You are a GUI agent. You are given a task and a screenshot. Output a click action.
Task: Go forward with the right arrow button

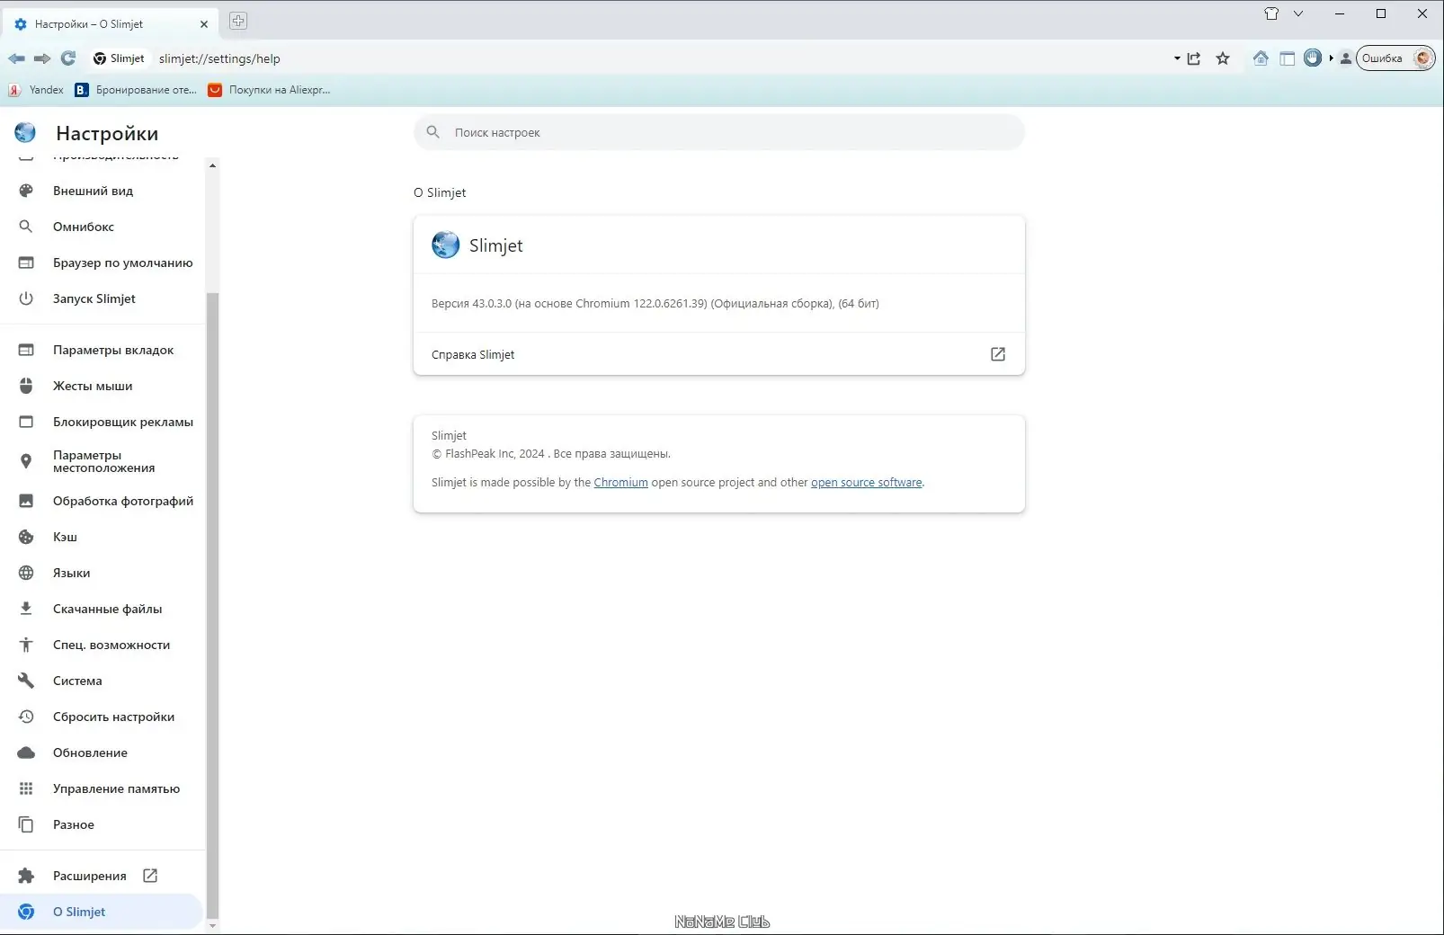point(42,58)
